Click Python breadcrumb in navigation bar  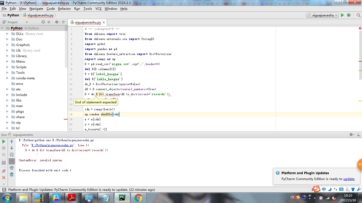click(x=11, y=15)
